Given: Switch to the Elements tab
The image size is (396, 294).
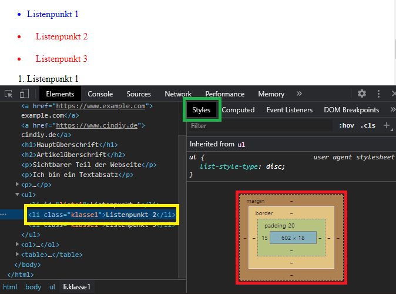Looking at the screenshot, I should pyautogui.click(x=60, y=94).
